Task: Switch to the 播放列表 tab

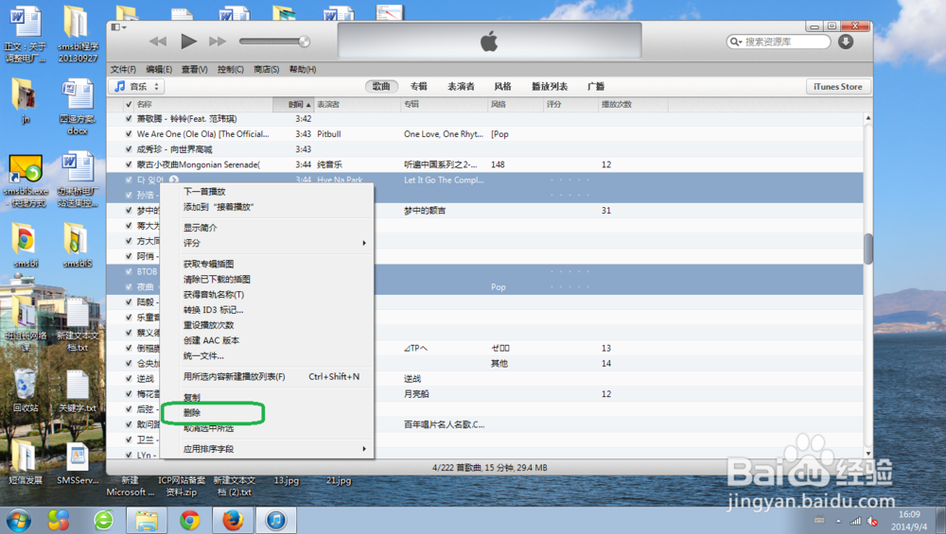Action: click(549, 86)
